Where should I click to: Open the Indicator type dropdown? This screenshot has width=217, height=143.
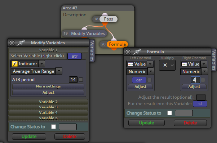[x=42, y=64]
